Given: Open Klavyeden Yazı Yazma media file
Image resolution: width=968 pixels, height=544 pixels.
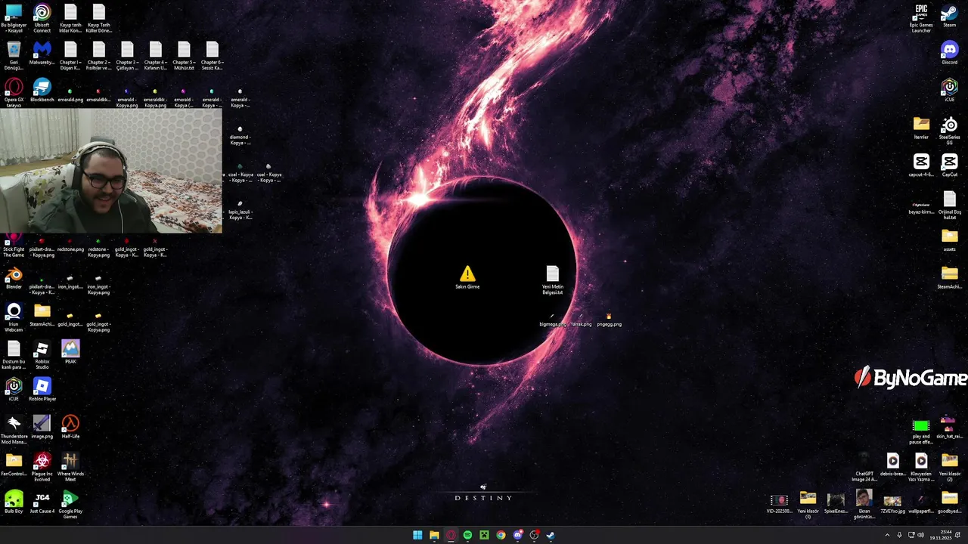Looking at the screenshot, I should pos(921,467).
